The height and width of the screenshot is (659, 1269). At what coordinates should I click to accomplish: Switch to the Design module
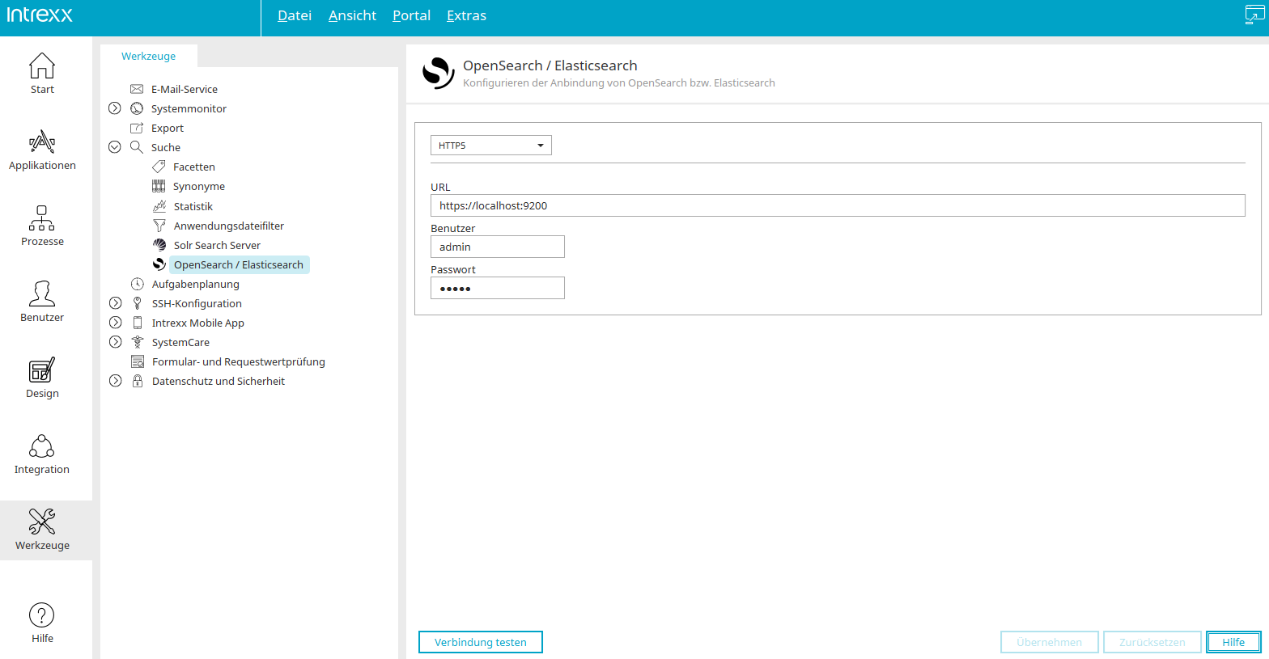click(42, 378)
